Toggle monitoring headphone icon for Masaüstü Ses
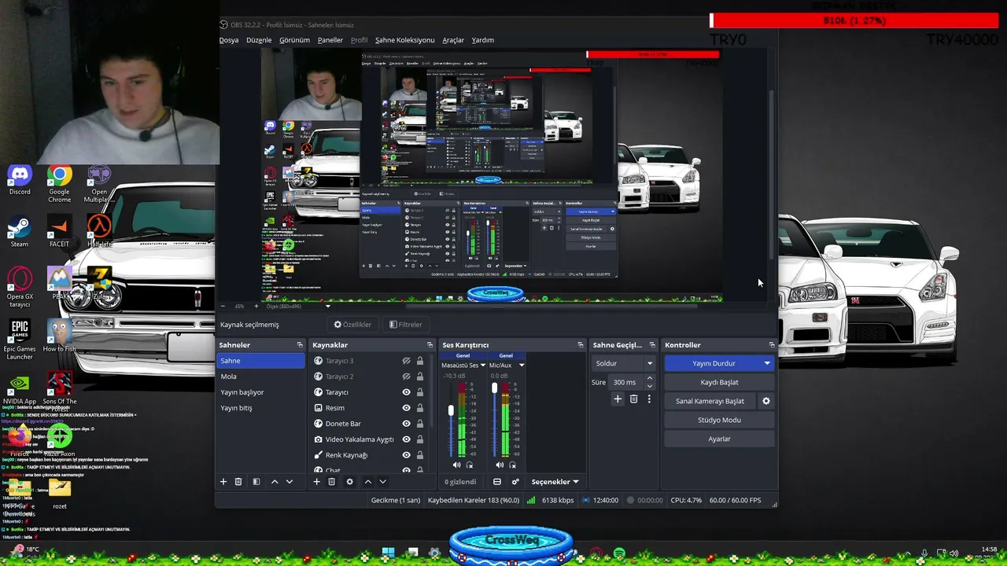 click(x=470, y=465)
